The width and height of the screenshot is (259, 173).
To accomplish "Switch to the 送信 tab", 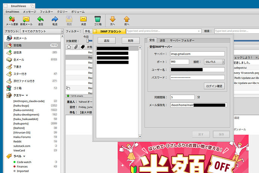I will coord(162,41).
